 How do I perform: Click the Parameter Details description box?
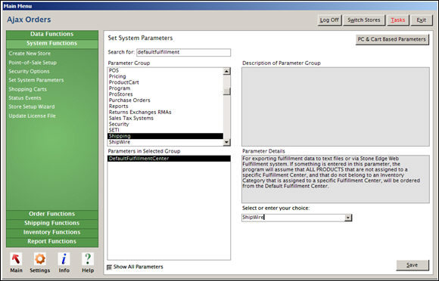(x=335, y=179)
